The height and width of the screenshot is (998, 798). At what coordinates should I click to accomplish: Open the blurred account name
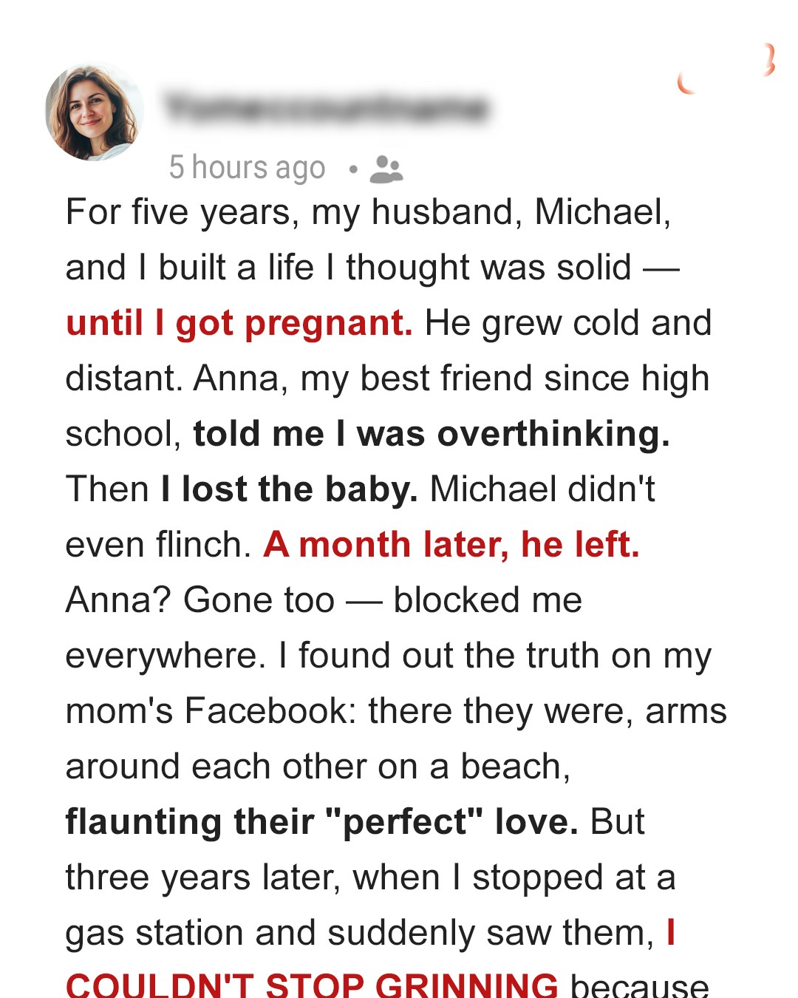tap(326, 108)
